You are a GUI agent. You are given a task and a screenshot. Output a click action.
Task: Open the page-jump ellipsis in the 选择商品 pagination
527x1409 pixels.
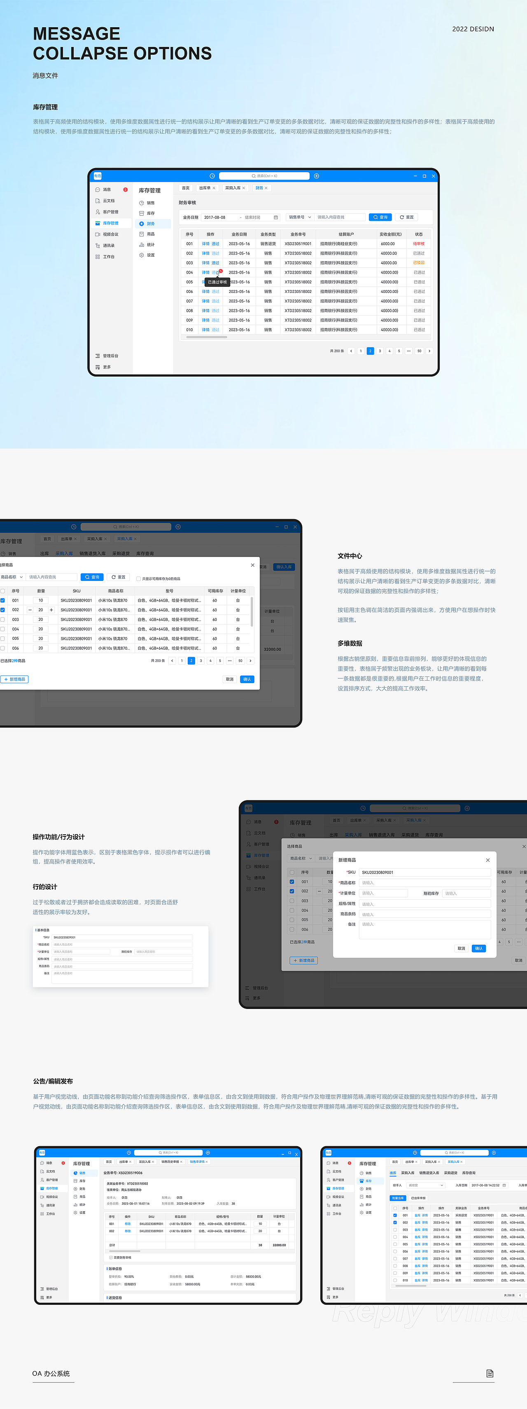(230, 661)
